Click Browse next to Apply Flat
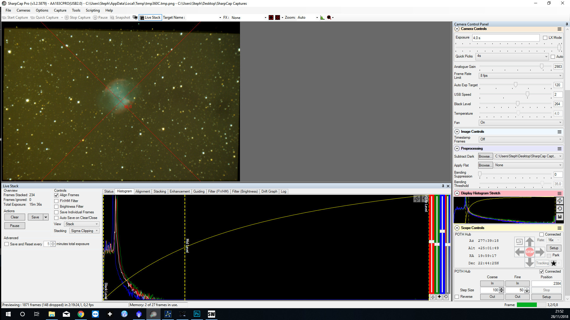 pyautogui.click(x=485, y=165)
